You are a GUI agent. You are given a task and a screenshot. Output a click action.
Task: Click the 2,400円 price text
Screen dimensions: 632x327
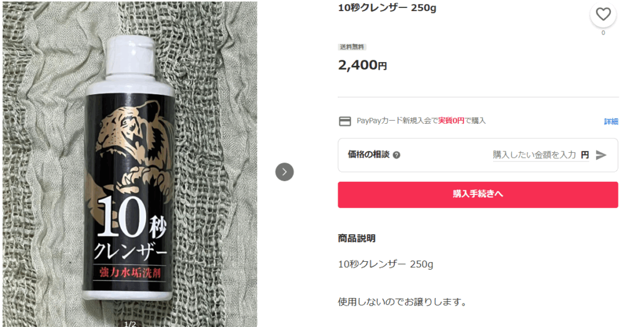click(362, 65)
